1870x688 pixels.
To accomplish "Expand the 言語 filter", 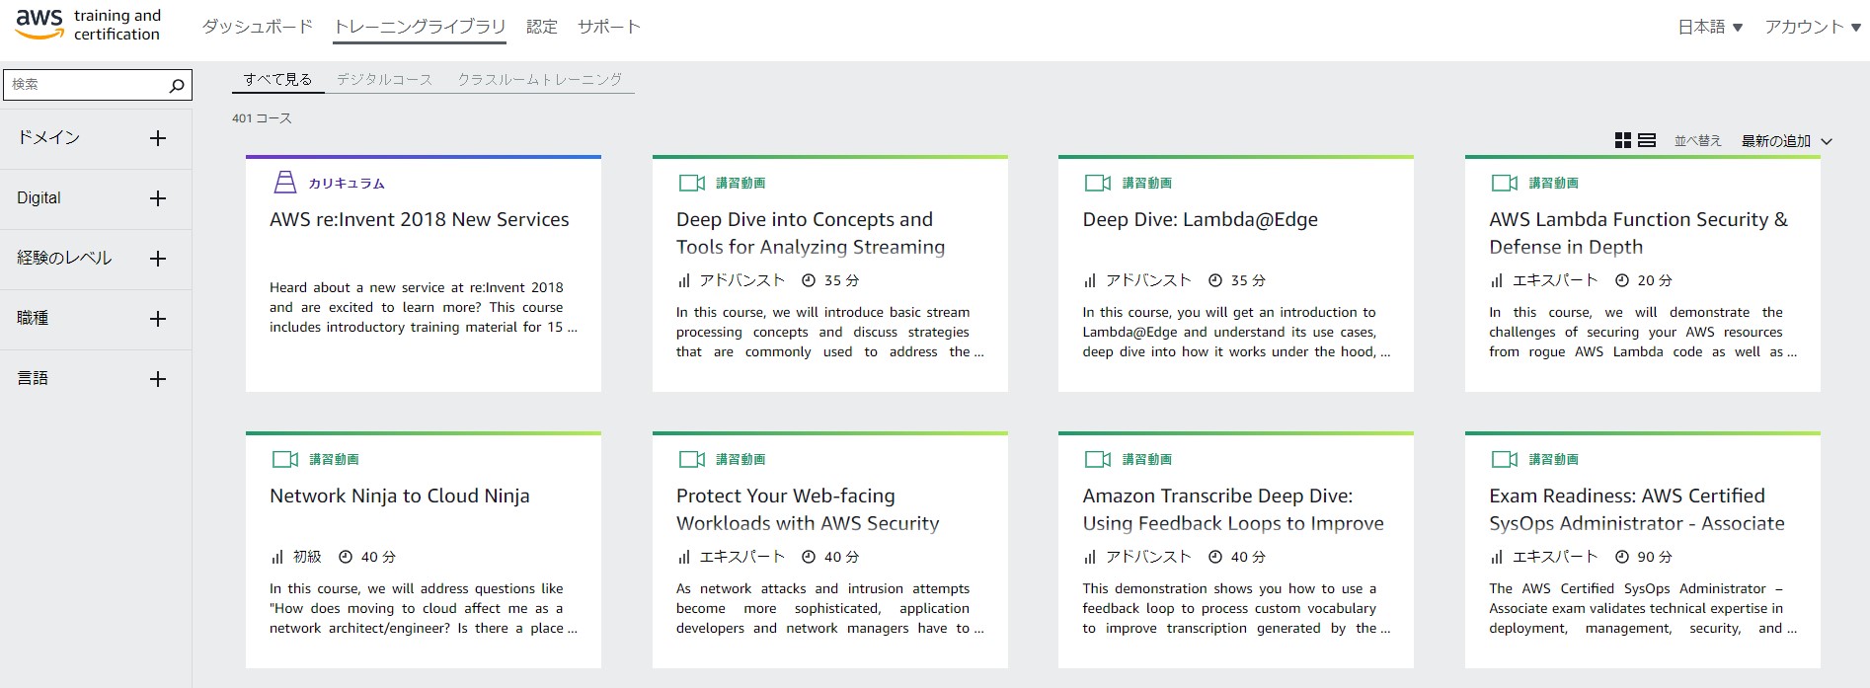I will [158, 379].
